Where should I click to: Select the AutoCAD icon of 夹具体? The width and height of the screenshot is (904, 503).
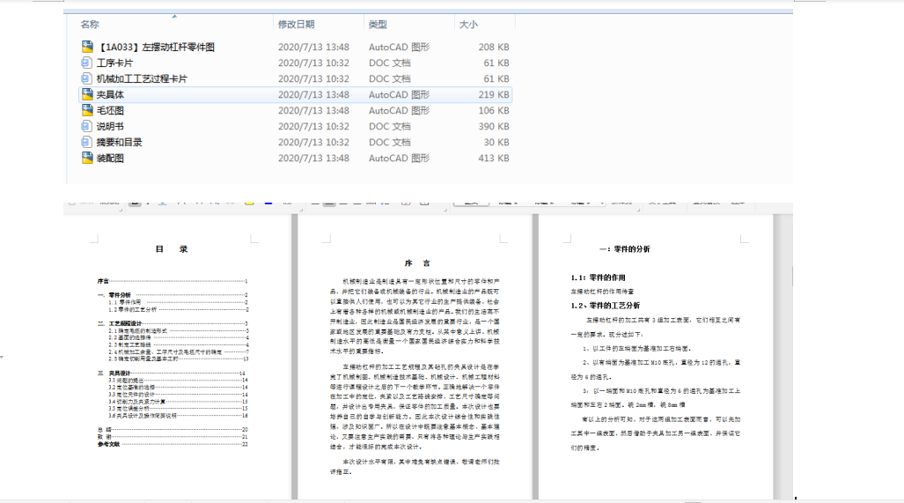[87, 94]
